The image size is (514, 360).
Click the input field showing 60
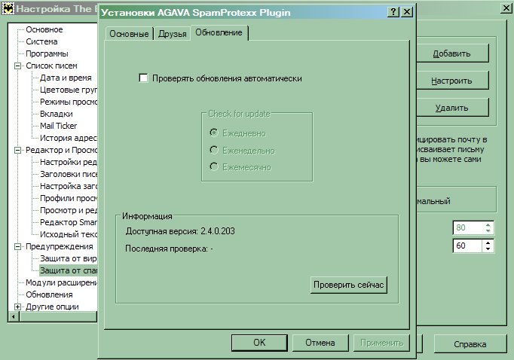(468, 246)
